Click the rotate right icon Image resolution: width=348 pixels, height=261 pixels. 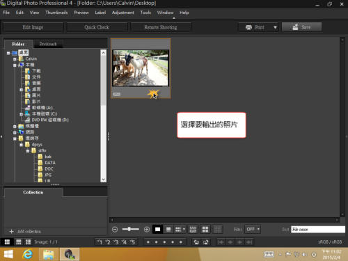[205, 242]
